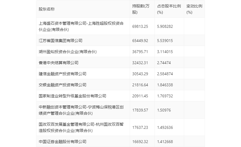Select the percentage 1.846338
This screenshot has width=241, height=147.
pos(165,85)
